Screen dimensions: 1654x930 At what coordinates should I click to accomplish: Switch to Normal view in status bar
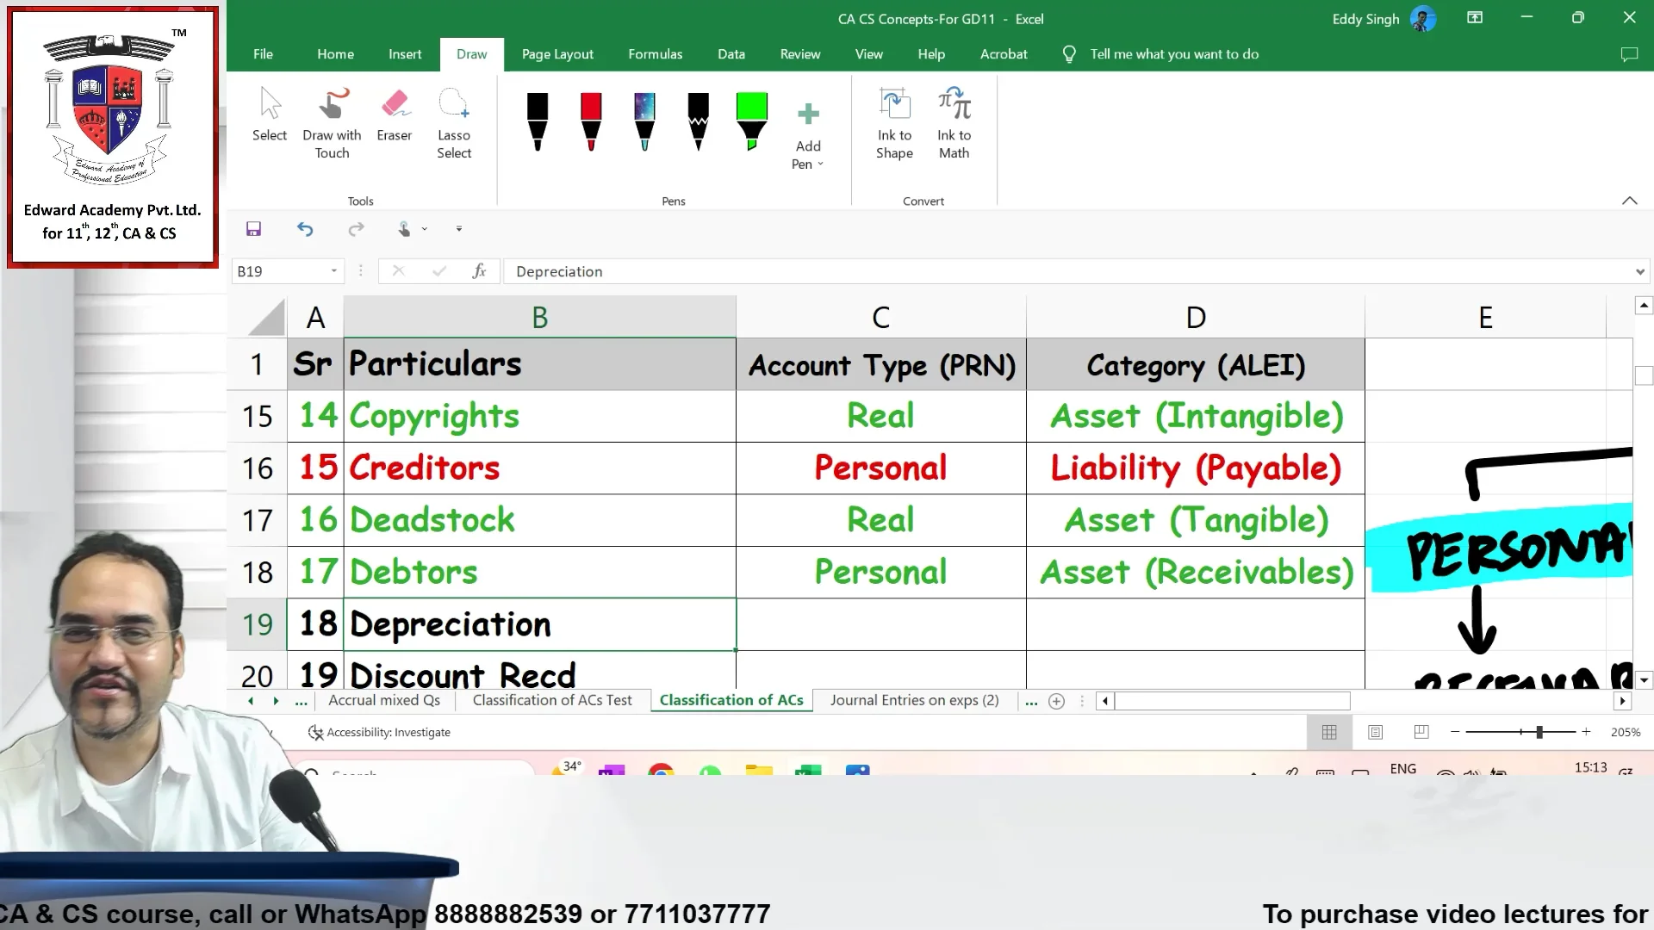(1329, 732)
